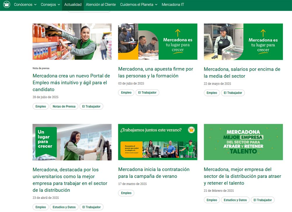Open the Atención al Cliente section
The height and width of the screenshot is (212, 292).
coord(101,5)
